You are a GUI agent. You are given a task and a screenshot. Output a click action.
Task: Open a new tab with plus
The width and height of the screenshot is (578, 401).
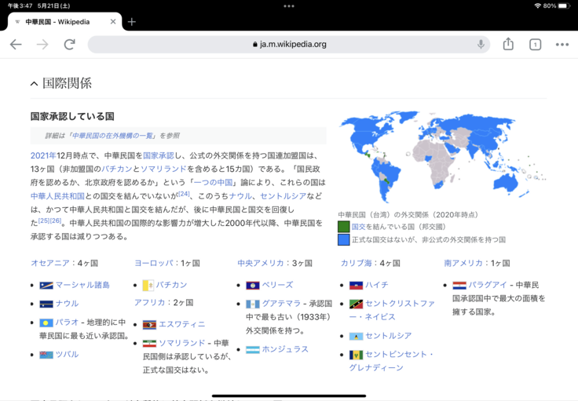pyautogui.click(x=132, y=22)
